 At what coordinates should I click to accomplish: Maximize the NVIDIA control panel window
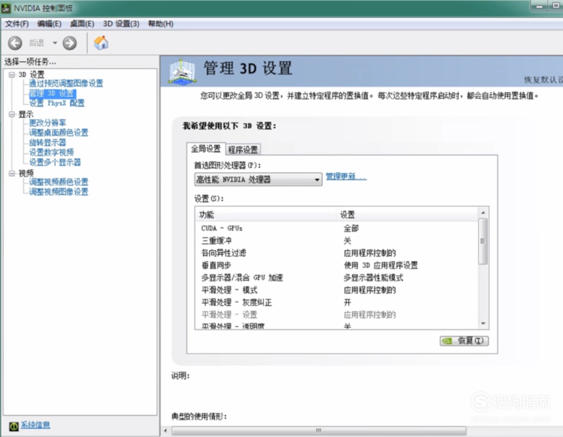tap(556, 6)
